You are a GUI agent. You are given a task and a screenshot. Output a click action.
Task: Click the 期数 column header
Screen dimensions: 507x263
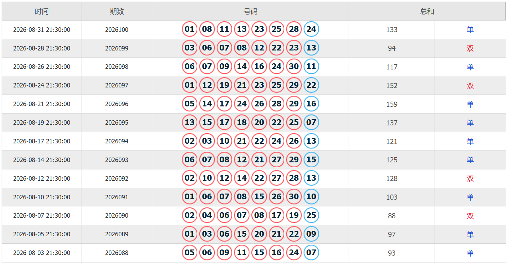coord(117,11)
